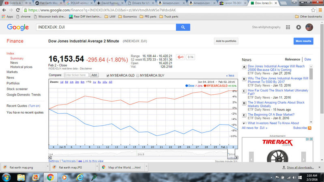Open Historical prices in sidebar

pyautogui.click(x=21, y=67)
